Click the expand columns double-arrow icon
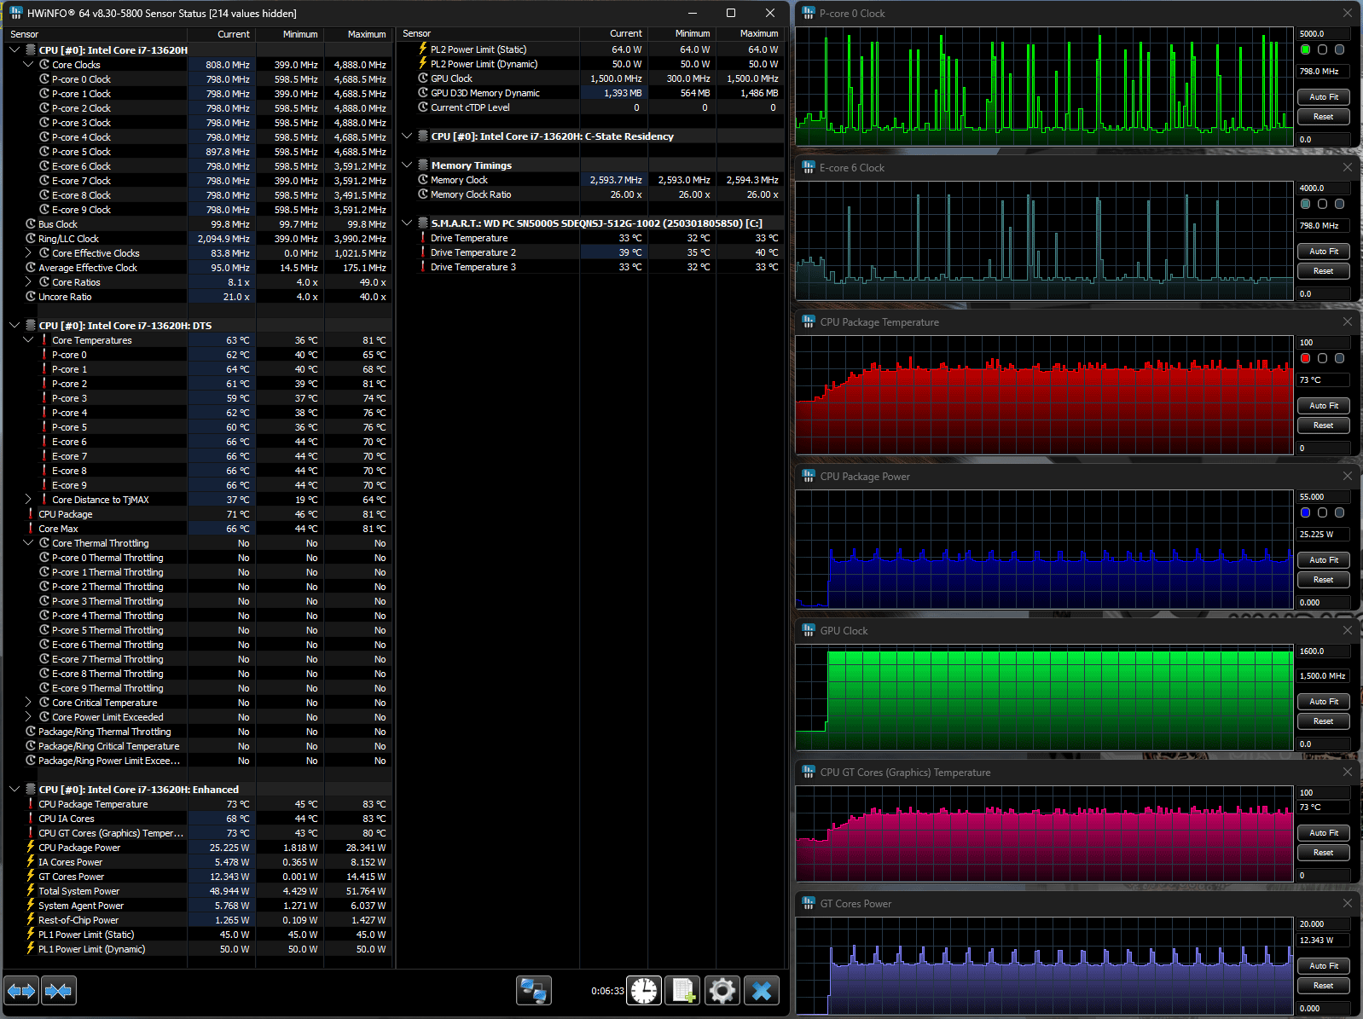1363x1019 pixels. (x=21, y=991)
